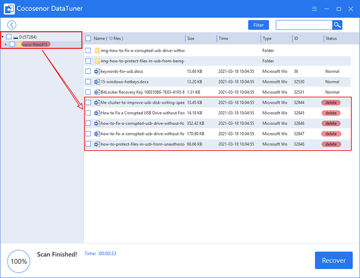Click the ID 32530 cell

click(299, 82)
